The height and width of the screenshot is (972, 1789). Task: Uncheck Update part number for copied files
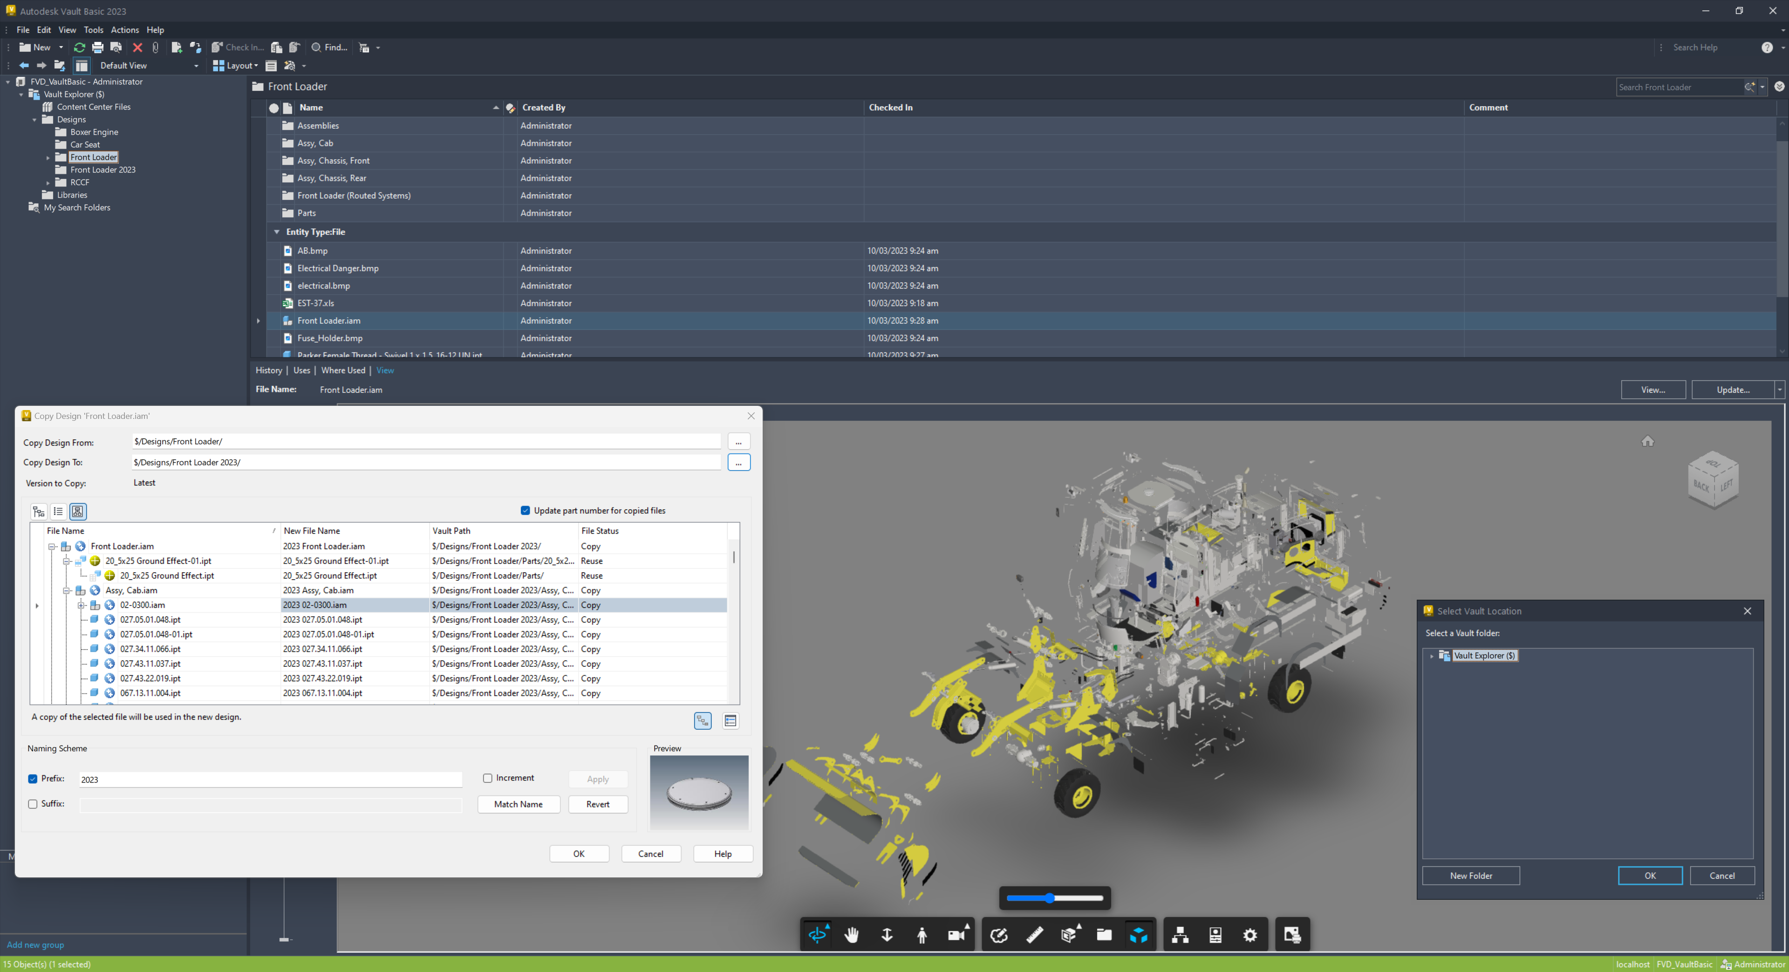pyautogui.click(x=525, y=511)
